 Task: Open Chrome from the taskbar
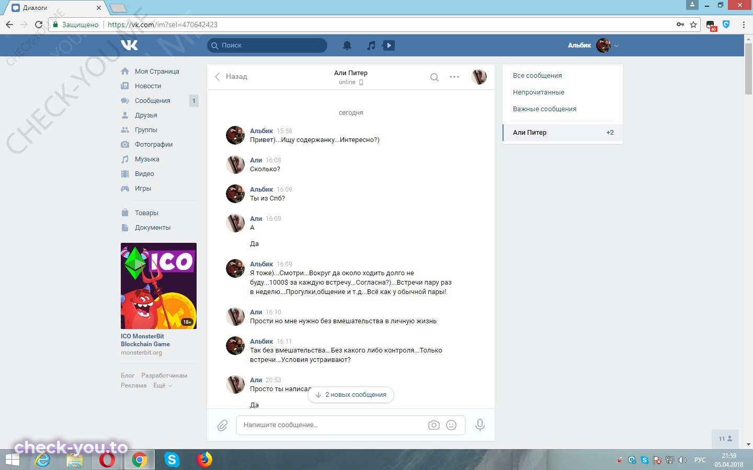click(139, 460)
